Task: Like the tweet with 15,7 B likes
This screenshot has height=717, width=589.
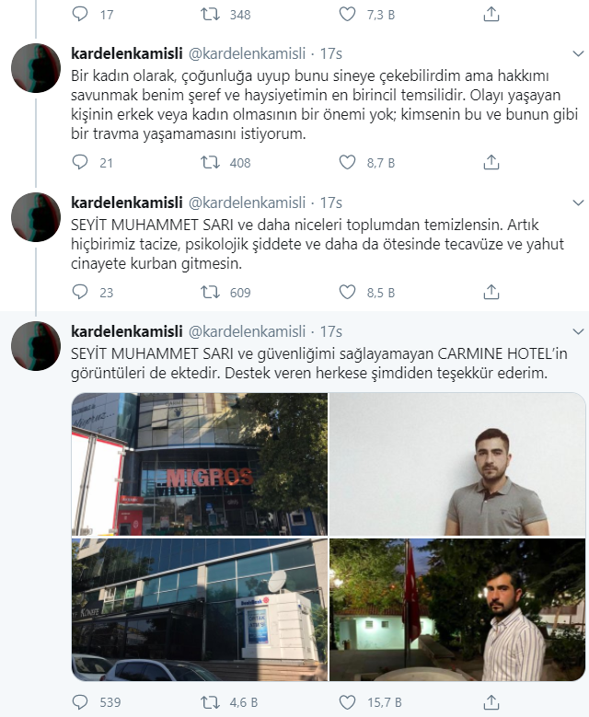Action: click(347, 702)
